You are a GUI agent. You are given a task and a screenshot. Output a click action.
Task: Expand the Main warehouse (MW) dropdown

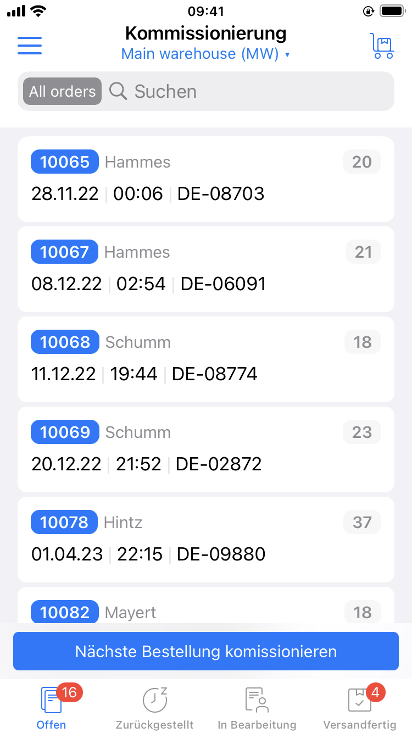tap(205, 54)
